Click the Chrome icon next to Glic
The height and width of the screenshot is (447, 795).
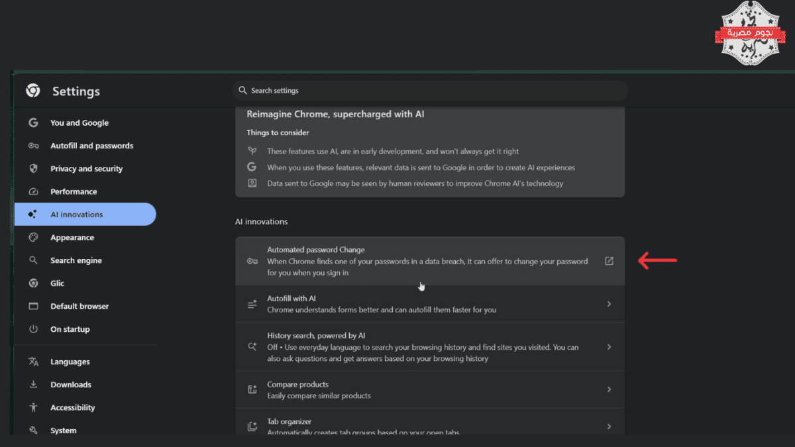(x=33, y=283)
